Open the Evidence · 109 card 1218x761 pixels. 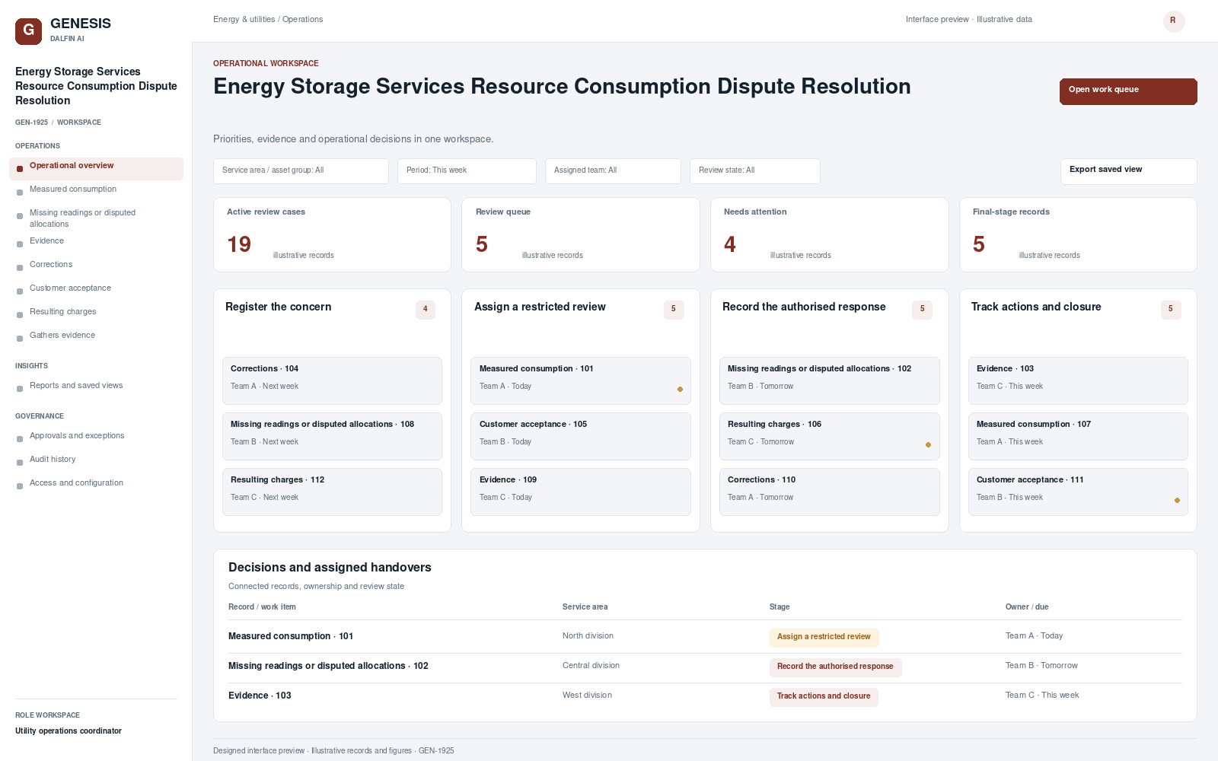[581, 492]
